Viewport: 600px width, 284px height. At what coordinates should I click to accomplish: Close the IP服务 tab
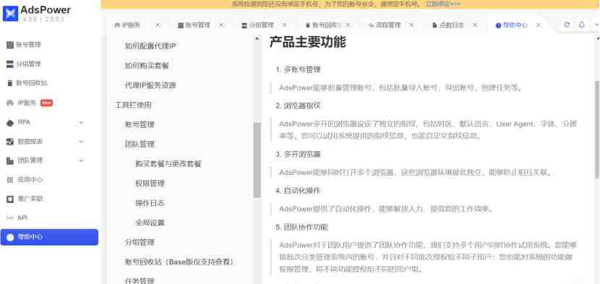click(158, 25)
